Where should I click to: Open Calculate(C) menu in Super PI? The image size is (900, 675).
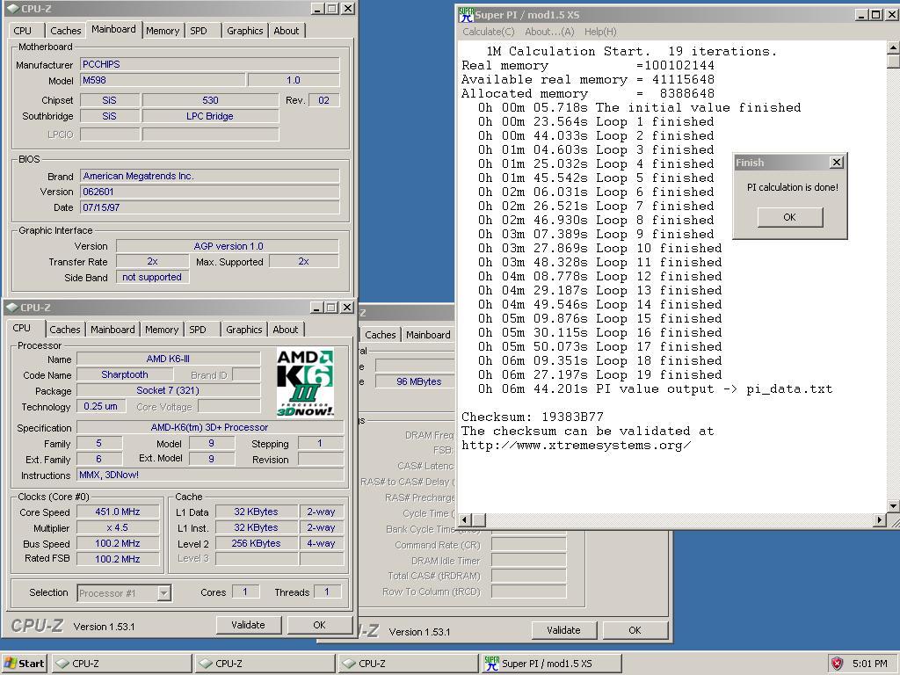coord(489,32)
